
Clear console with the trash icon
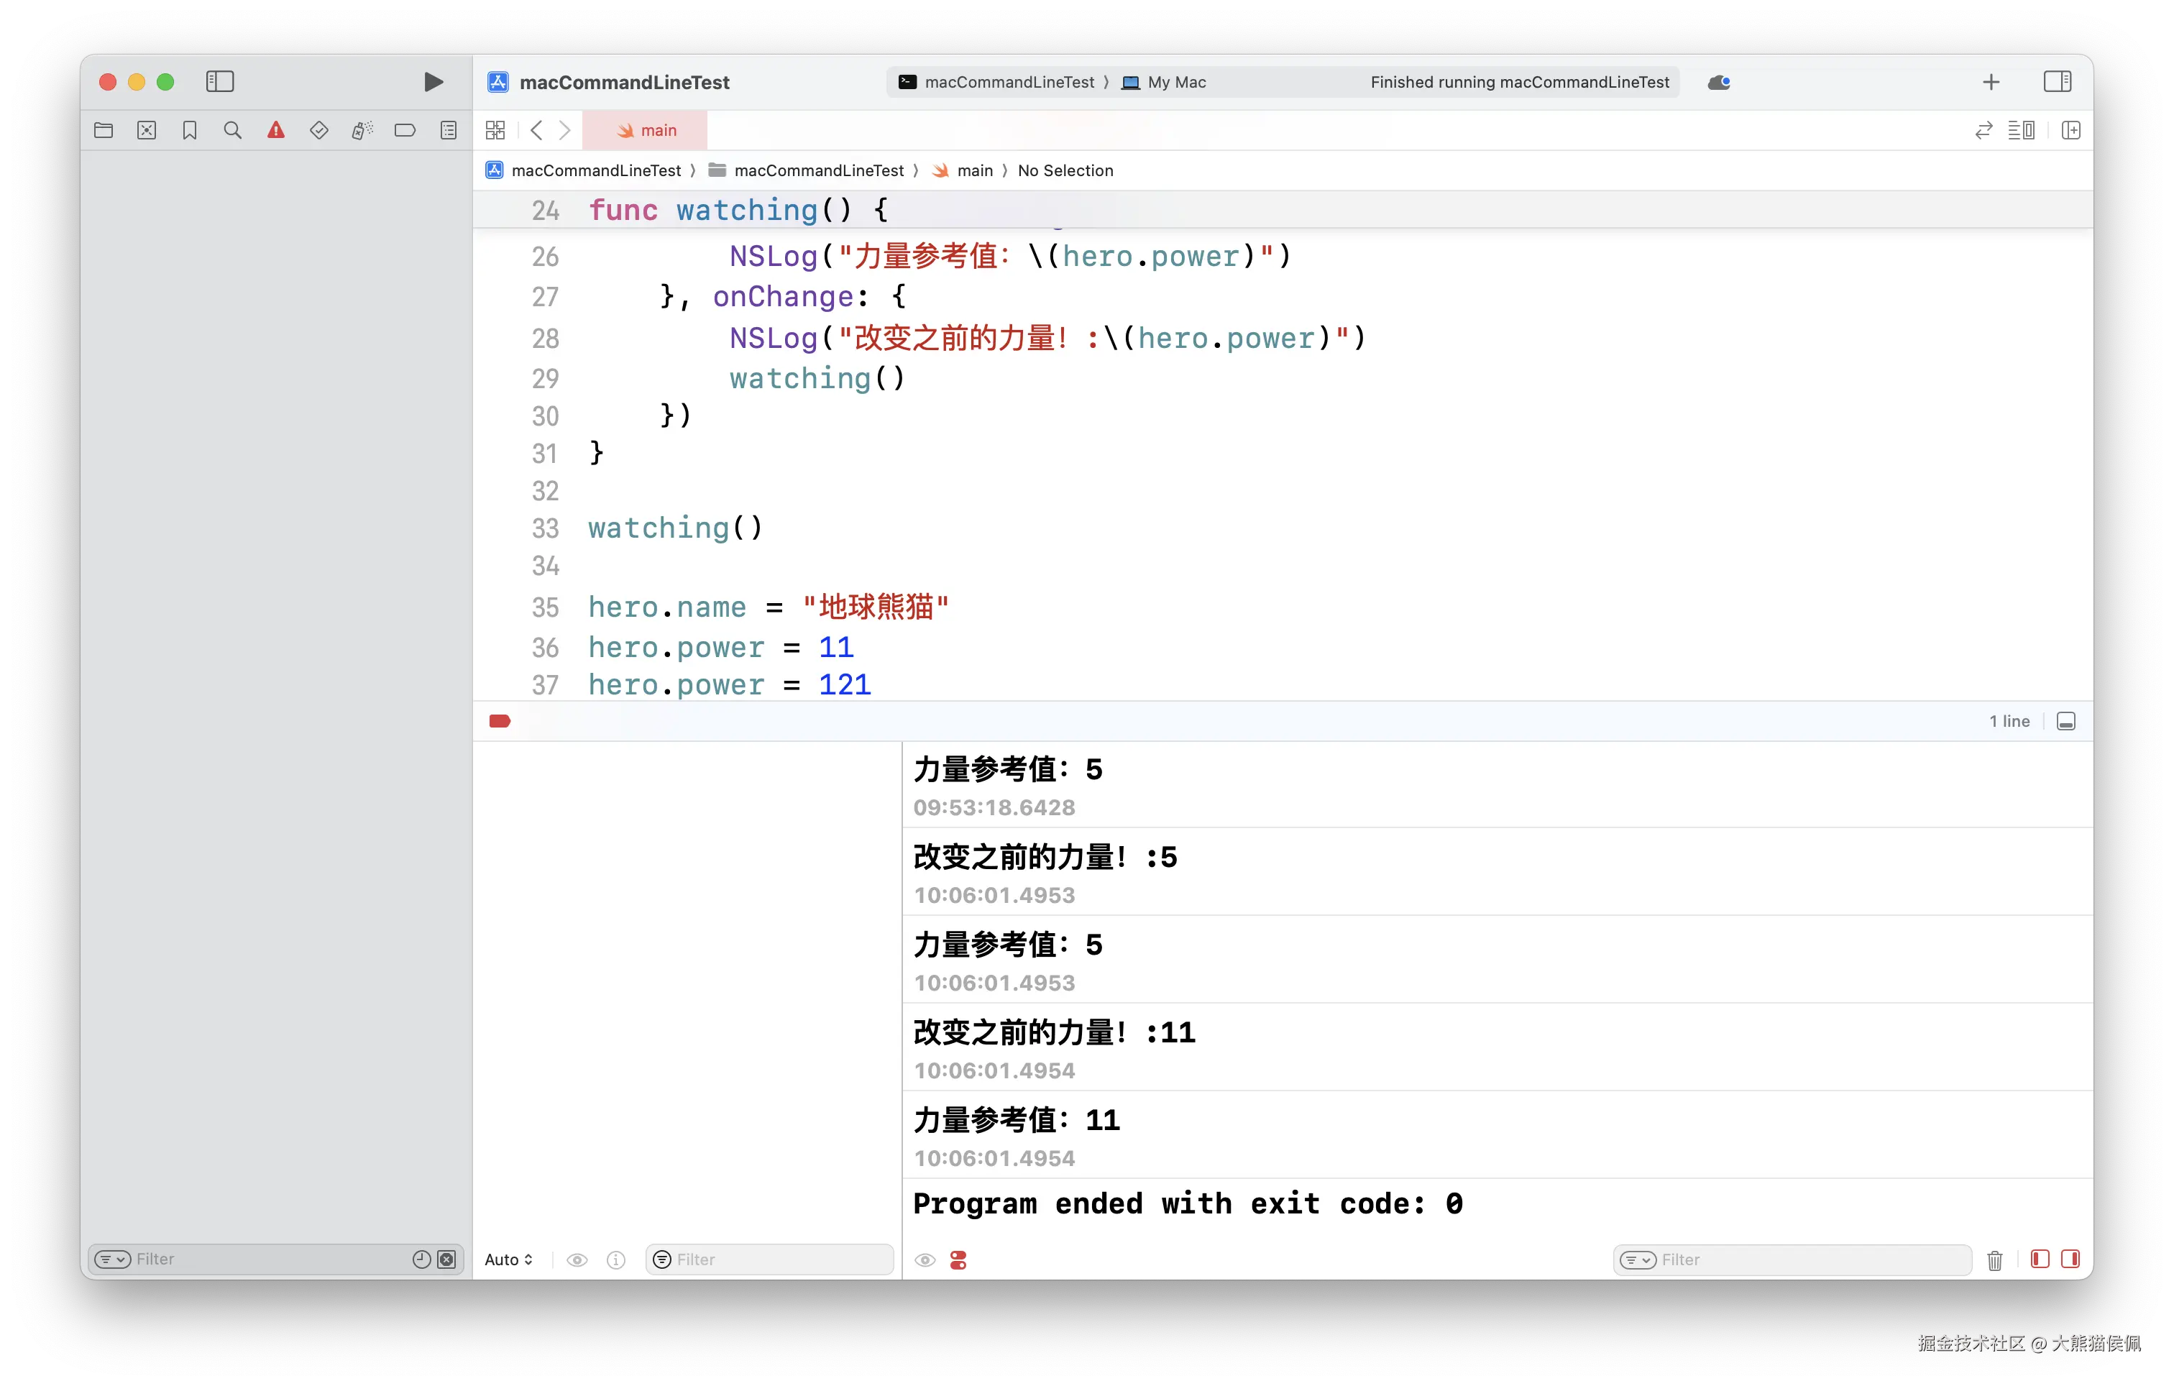[x=1994, y=1259]
